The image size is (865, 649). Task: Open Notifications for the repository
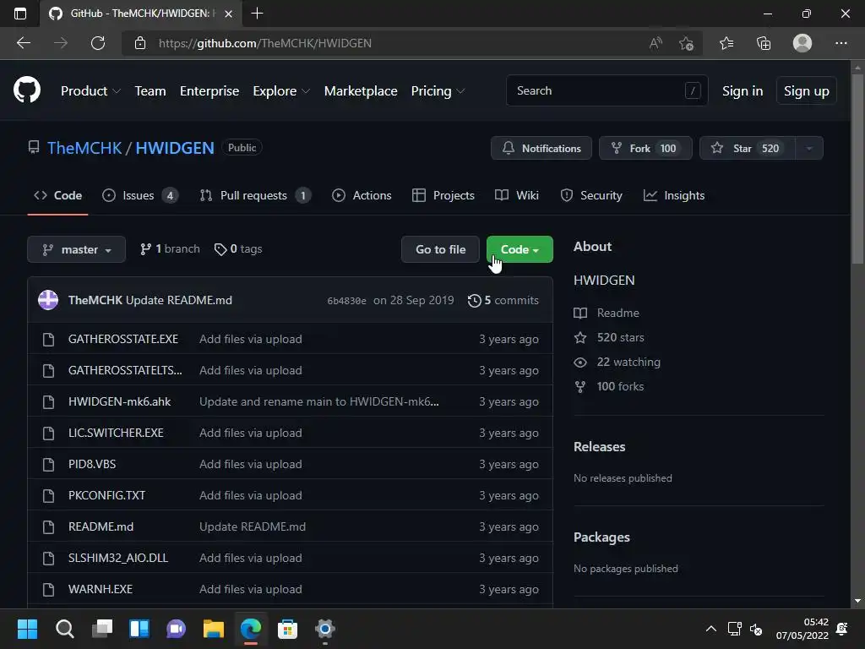541,148
